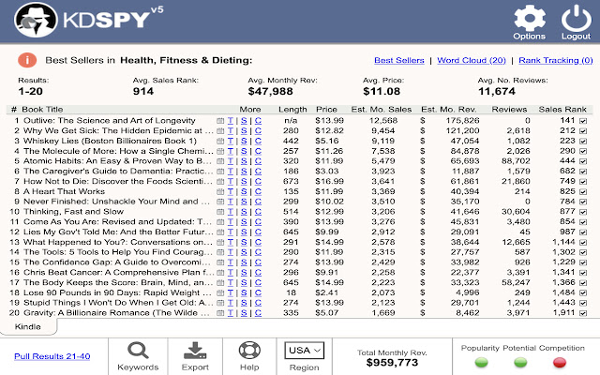This screenshot has height=375, width=600.
Task: Click the details icon for The Caregiver's Guide row
Action: pos(220,172)
